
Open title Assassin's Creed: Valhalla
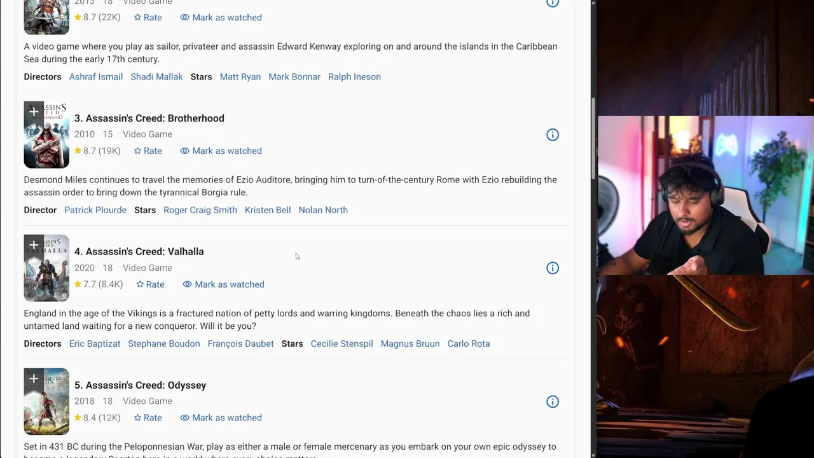(139, 252)
